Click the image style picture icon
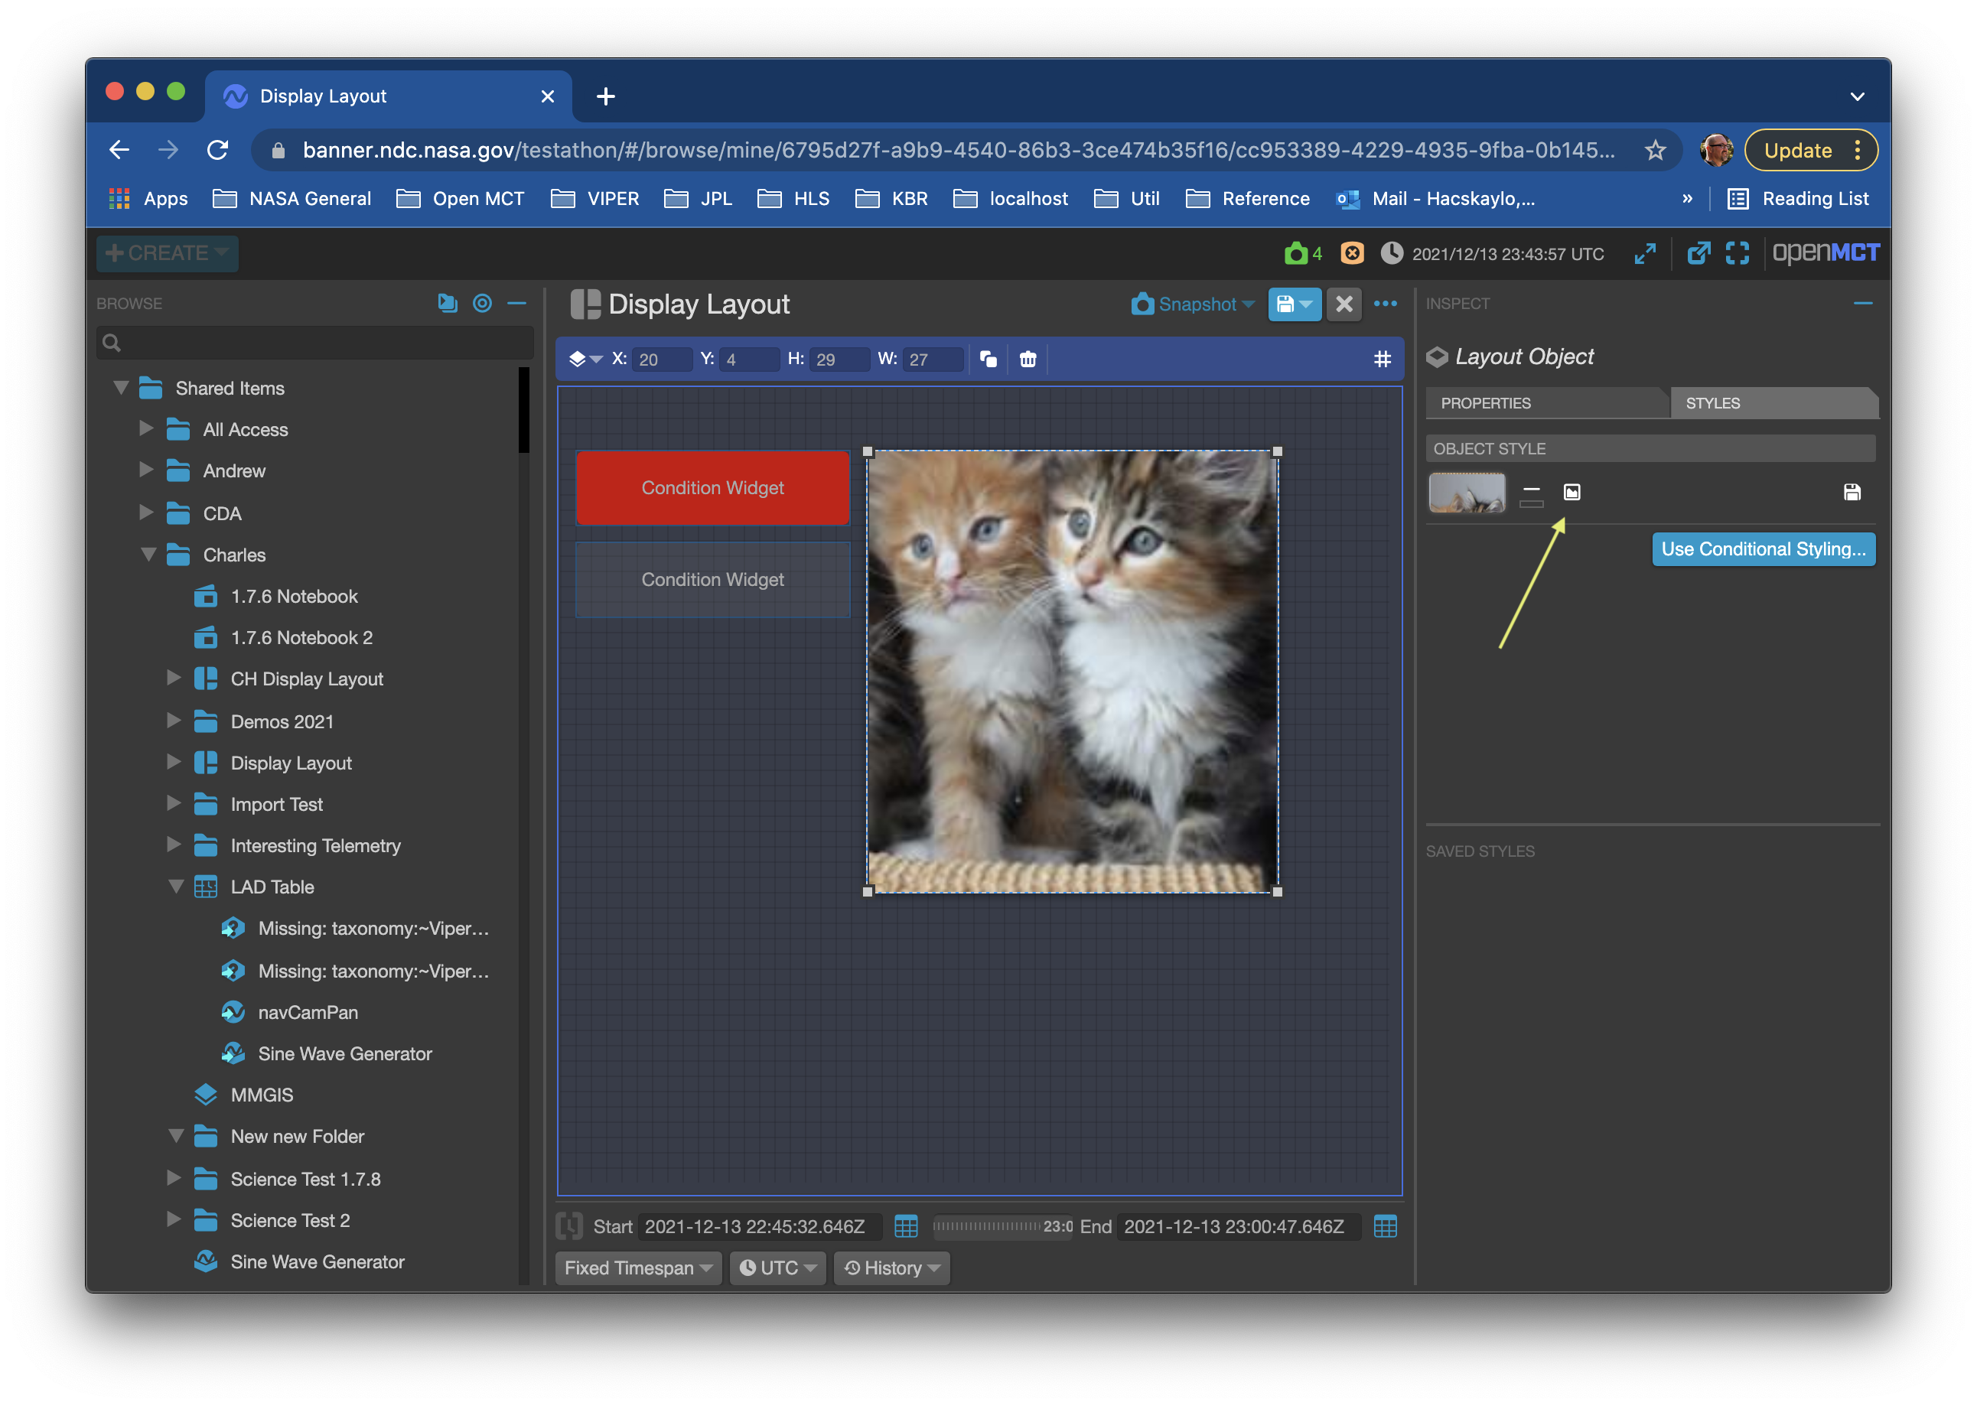 (x=1571, y=493)
